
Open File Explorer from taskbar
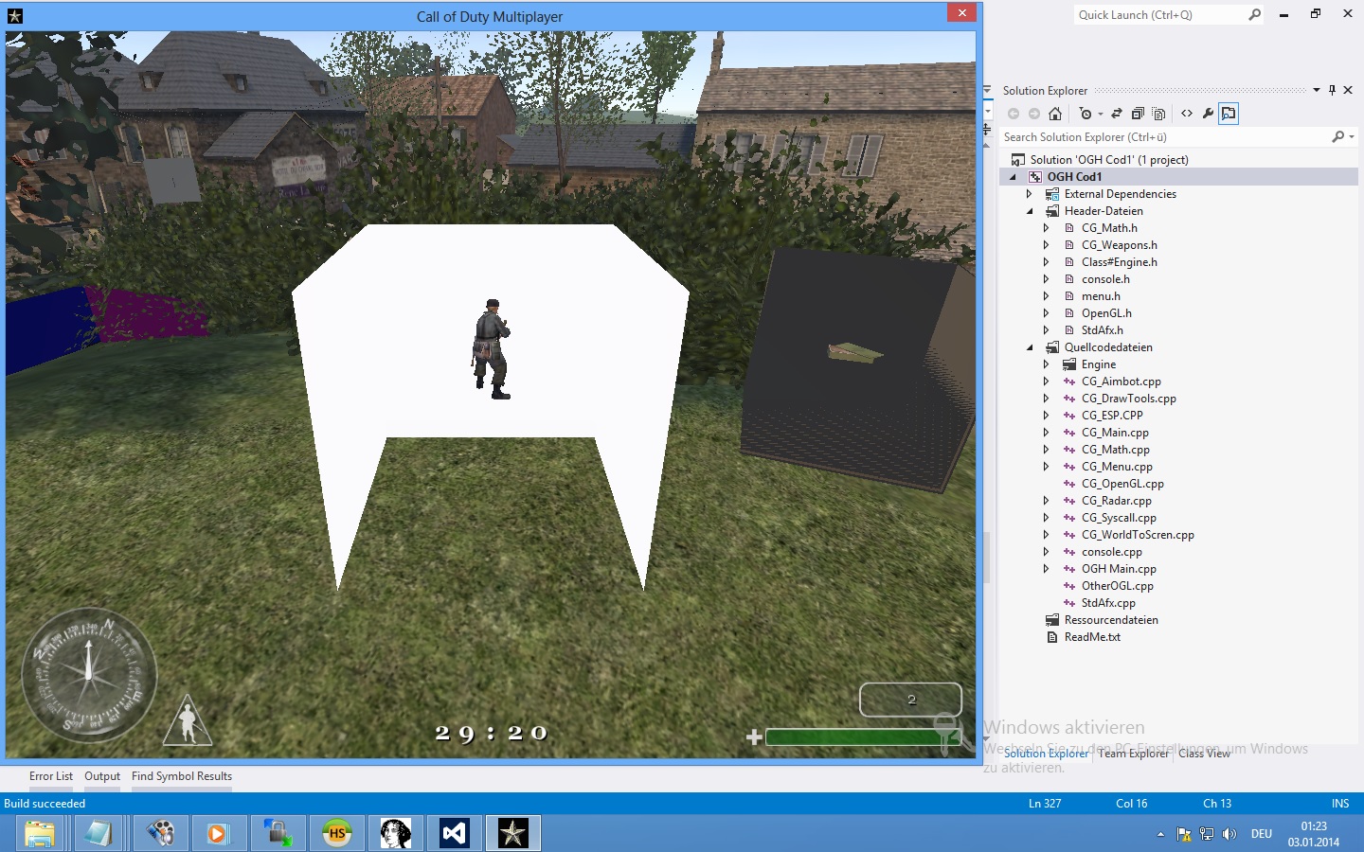[x=40, y=833]
